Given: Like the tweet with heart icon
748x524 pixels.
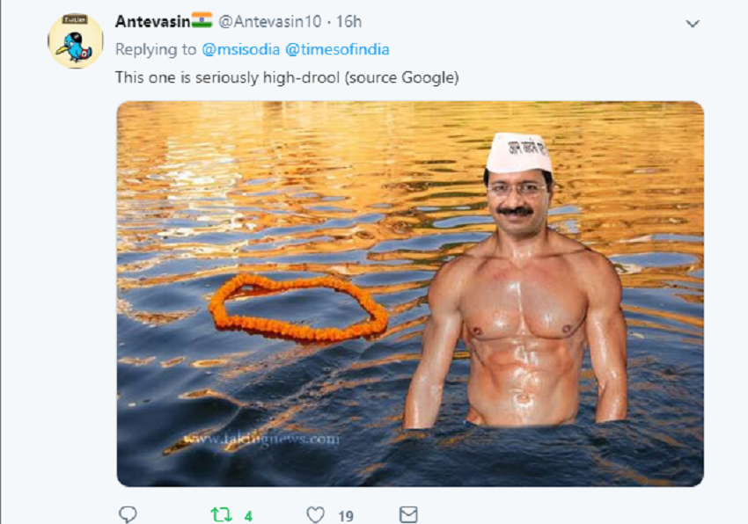Looking at the screenshot, I should click(x=315, y=514).
